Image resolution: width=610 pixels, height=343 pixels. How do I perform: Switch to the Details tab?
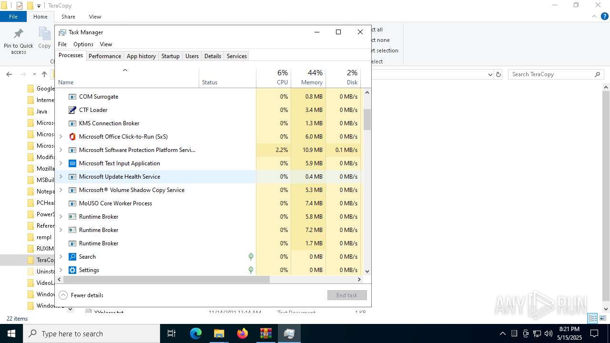(x=213, y=56)
